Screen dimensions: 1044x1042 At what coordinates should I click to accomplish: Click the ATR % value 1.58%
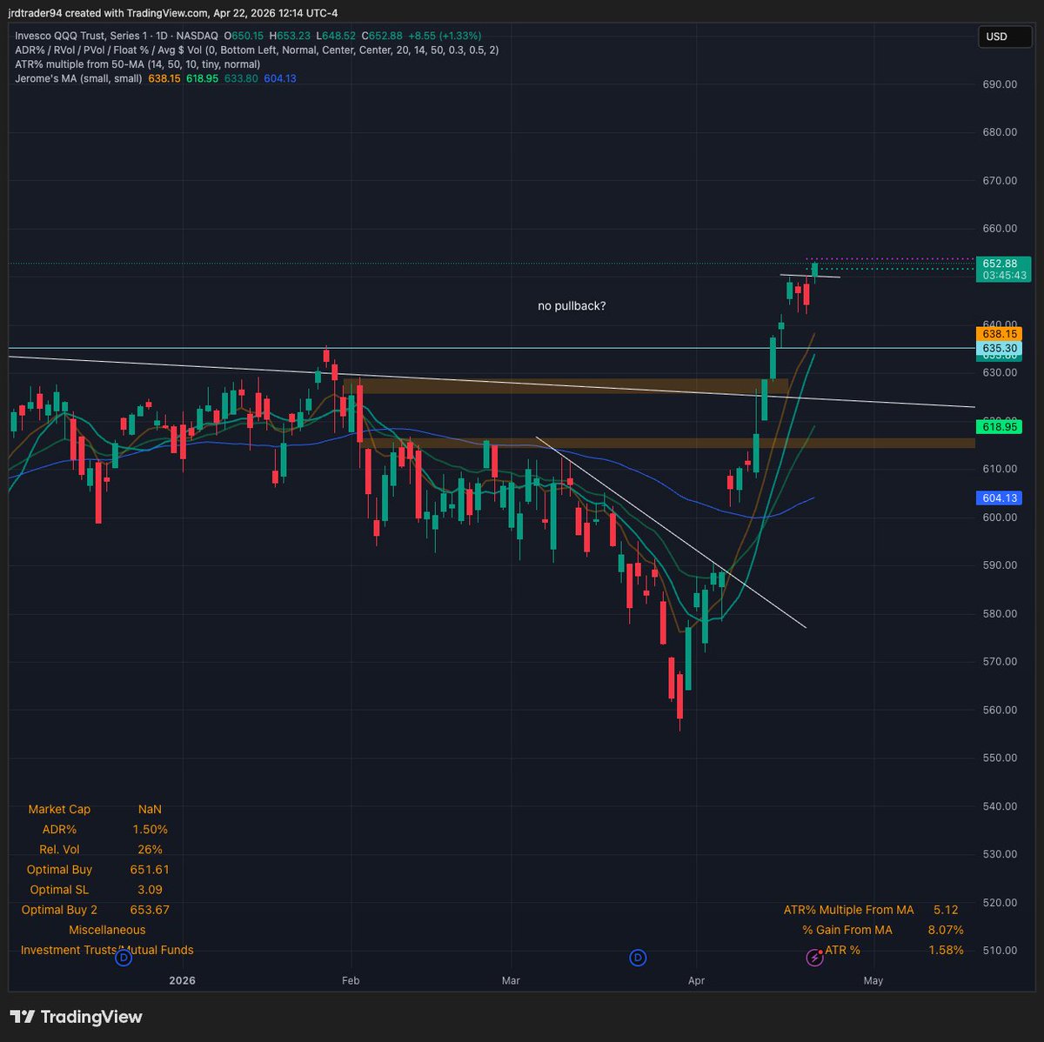tap(946, 950)
